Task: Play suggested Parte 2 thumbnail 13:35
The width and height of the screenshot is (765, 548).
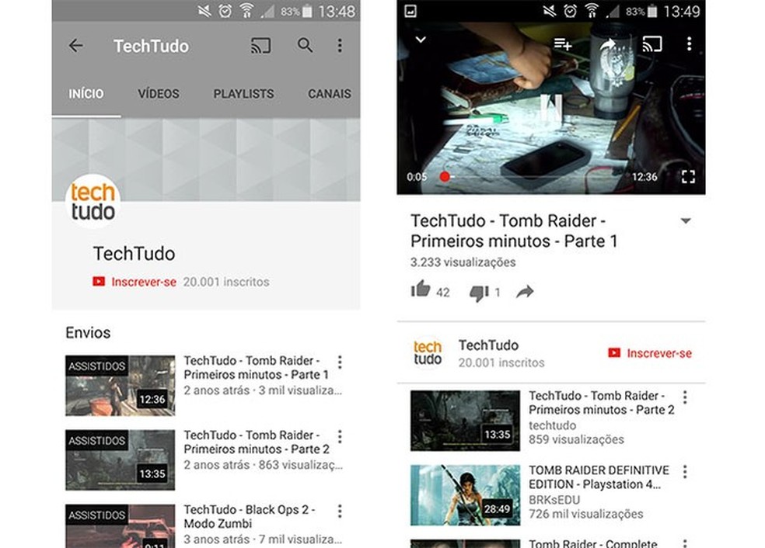Action: pos(465,421)
